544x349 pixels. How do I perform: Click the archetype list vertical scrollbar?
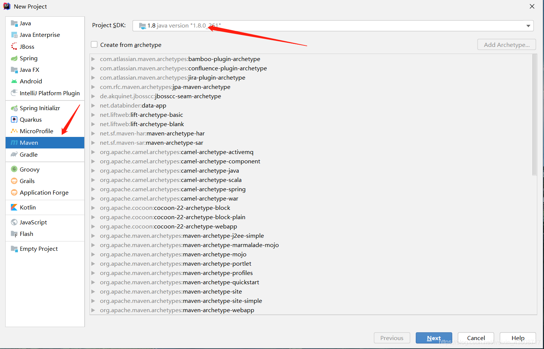534,115
